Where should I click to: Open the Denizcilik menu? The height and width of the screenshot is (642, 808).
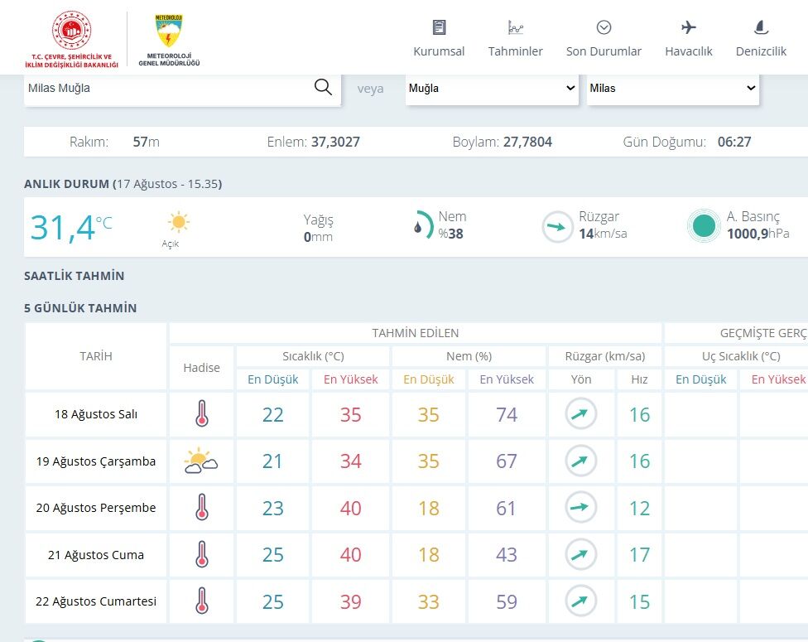(x=761, y=39)
